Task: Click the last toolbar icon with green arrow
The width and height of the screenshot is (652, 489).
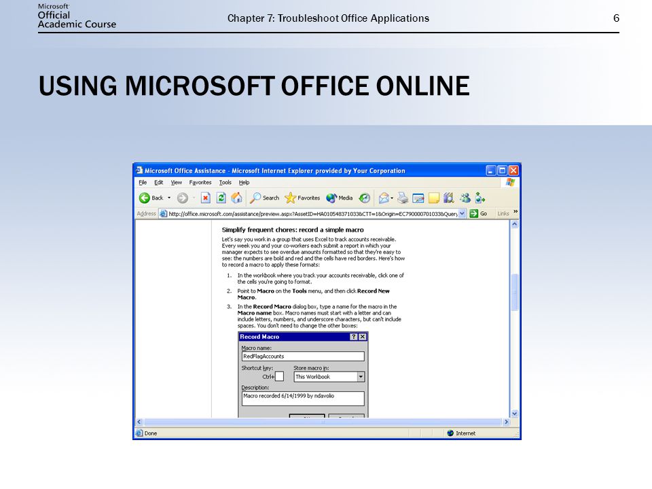Action: point(480,198)
